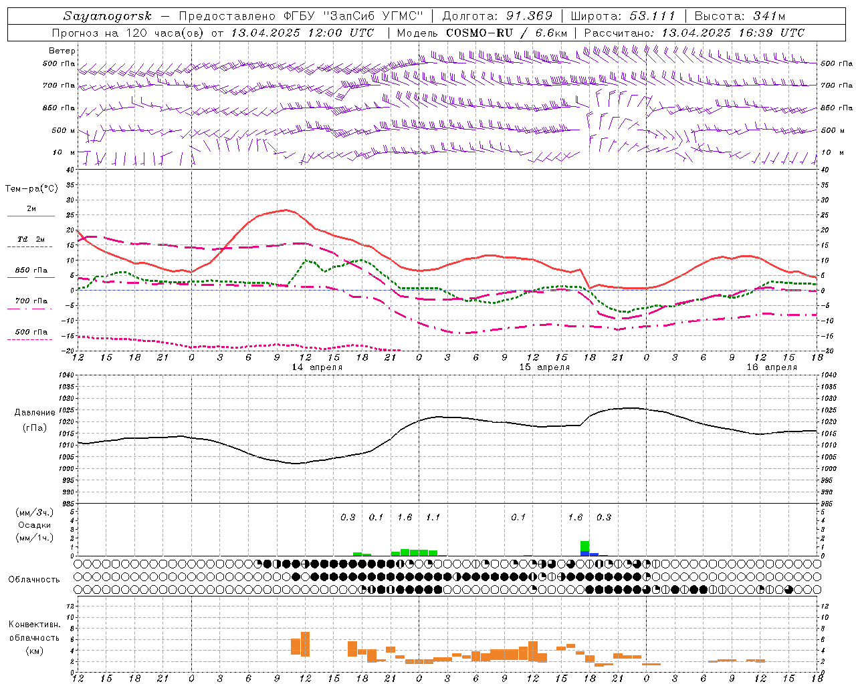Click the 'Тем-ра(°C)' temperature panel label
Screen dimensions: 856x684
(x=31, y=189)
